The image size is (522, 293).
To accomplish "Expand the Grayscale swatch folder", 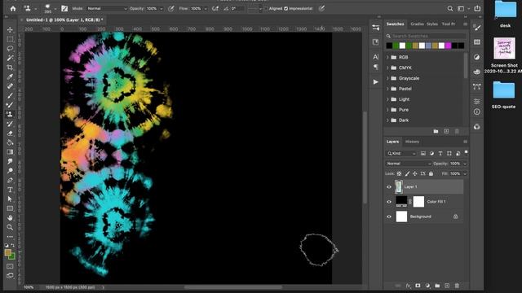I will (388, 78).
